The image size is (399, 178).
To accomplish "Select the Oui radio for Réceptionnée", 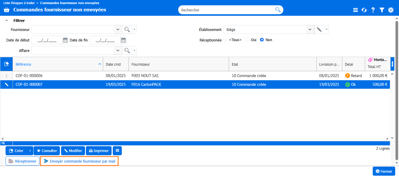I will [247, 40].
